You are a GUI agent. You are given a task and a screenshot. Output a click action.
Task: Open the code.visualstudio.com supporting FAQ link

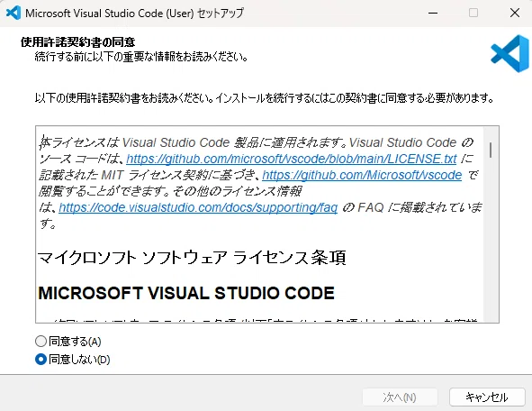click(x=198, y=207)
